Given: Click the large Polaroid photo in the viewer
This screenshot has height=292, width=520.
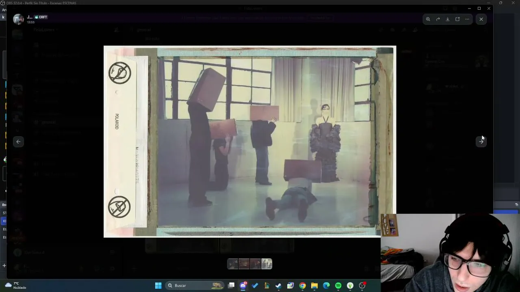Looking at the screenshot, I should coord(249,142).
